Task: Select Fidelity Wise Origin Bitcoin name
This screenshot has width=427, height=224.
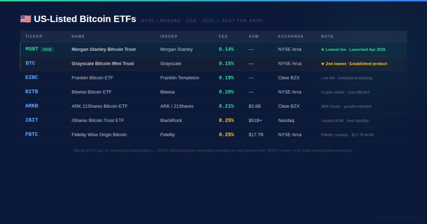Action: pyautogui.click(x=99, y=134)
